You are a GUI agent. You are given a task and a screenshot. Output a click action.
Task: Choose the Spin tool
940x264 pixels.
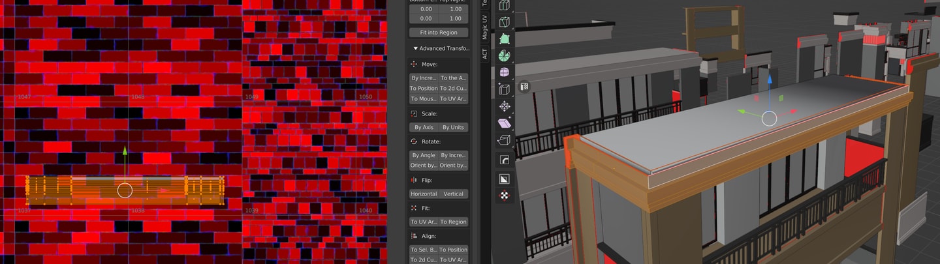point(504,56)
